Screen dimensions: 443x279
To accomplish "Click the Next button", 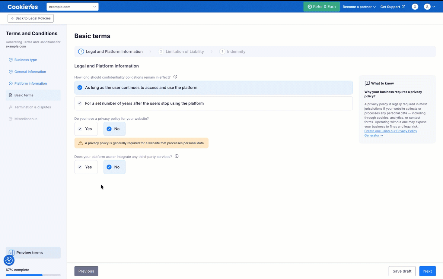I will click(x=427, y=271).
